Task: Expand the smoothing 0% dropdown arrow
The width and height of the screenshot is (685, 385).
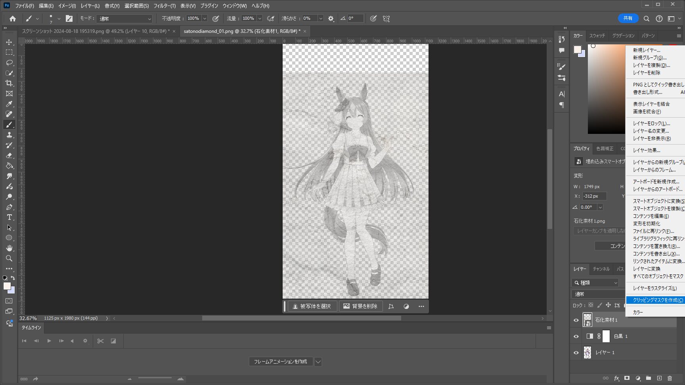Action: click(x=321, y=19)
